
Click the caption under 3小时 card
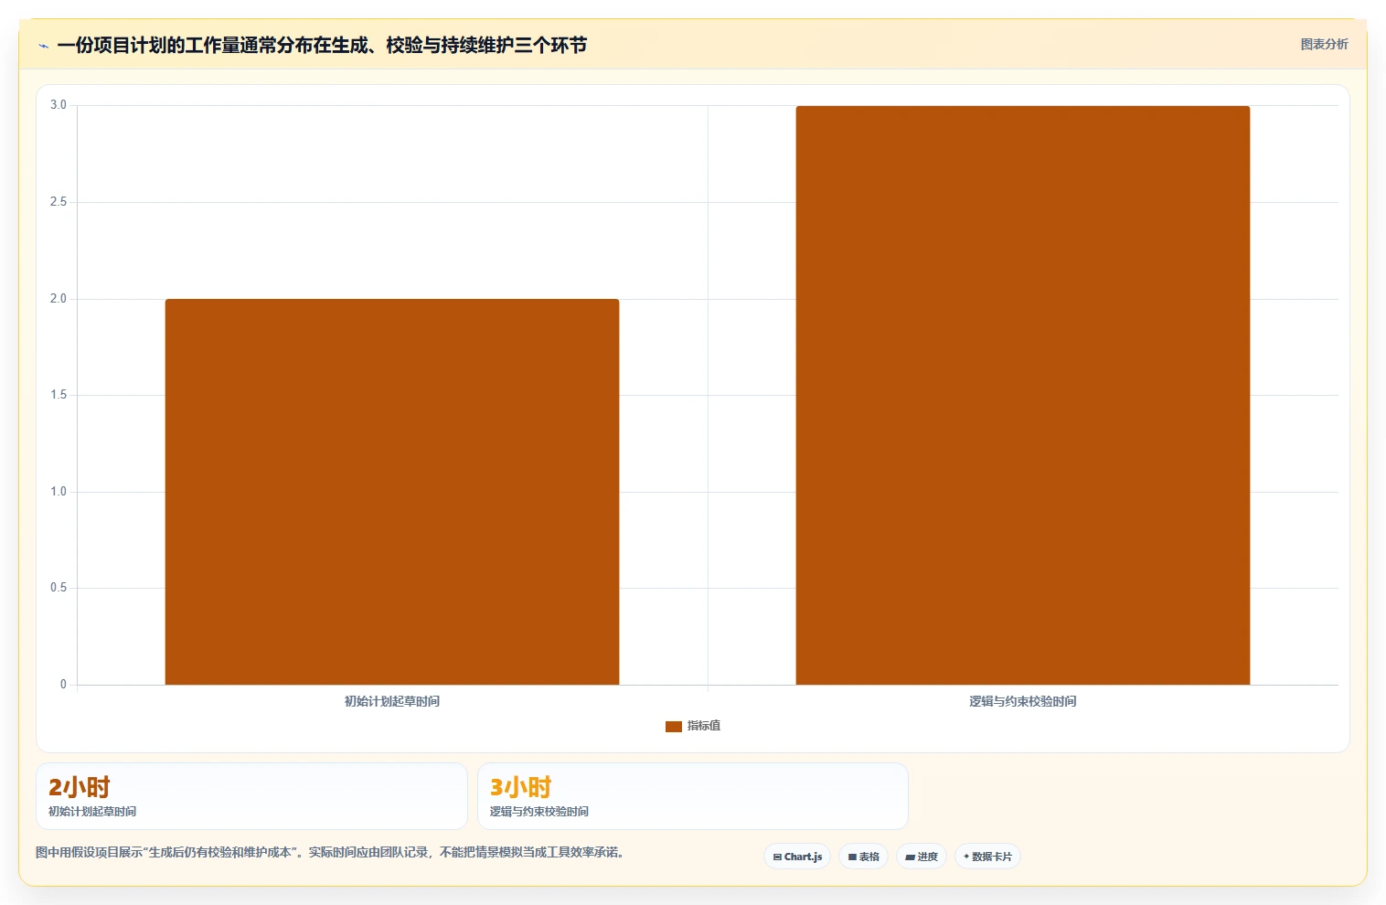[539, 812]
